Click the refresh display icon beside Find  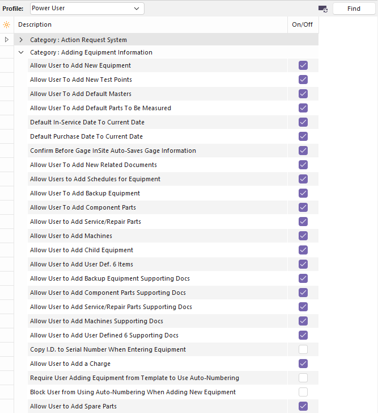323,9
